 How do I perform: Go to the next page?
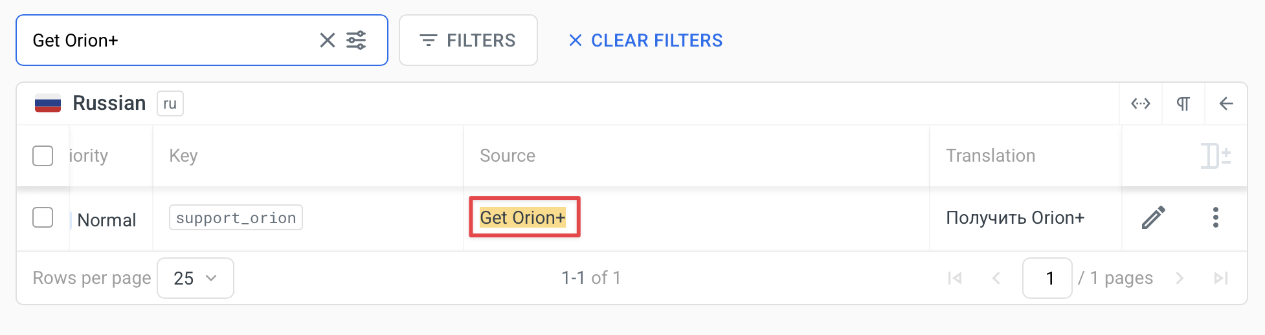click(x=1180, y=278)
